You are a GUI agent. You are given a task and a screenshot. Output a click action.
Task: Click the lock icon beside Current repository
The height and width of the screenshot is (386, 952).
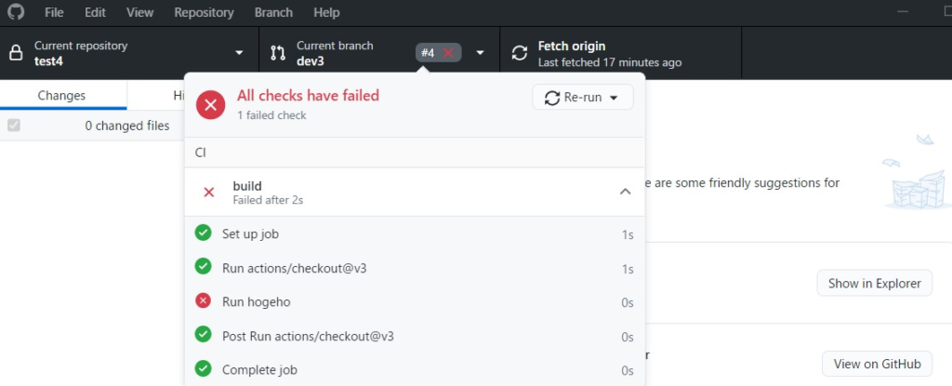16,54
